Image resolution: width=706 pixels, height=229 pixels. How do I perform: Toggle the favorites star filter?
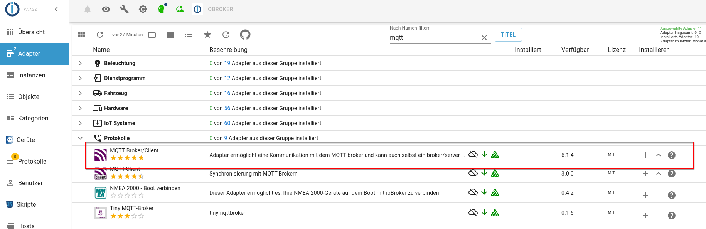pyautogui.click(x=207, y=35)
